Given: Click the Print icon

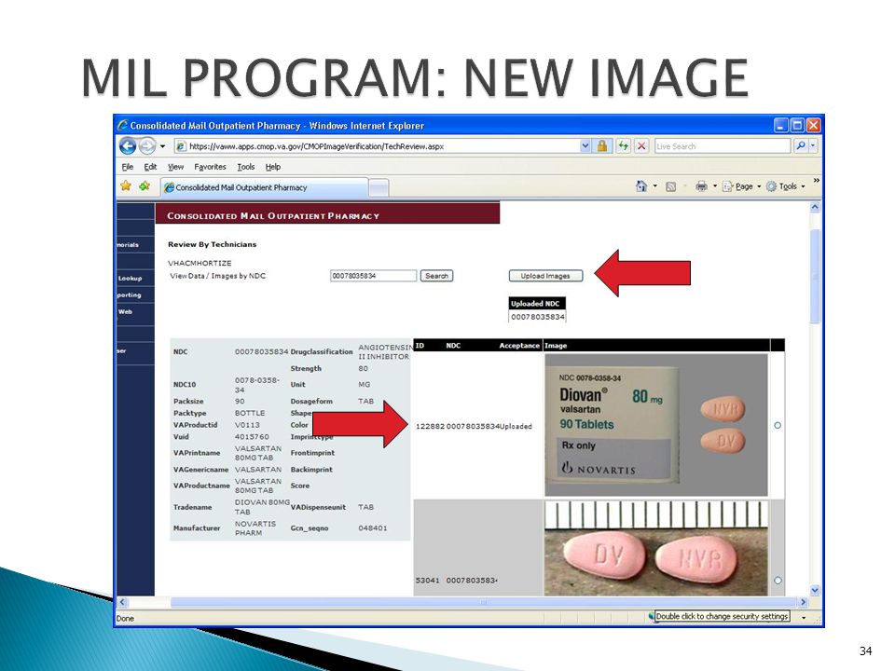Looking at the screenshot, I should coord(701,186).
